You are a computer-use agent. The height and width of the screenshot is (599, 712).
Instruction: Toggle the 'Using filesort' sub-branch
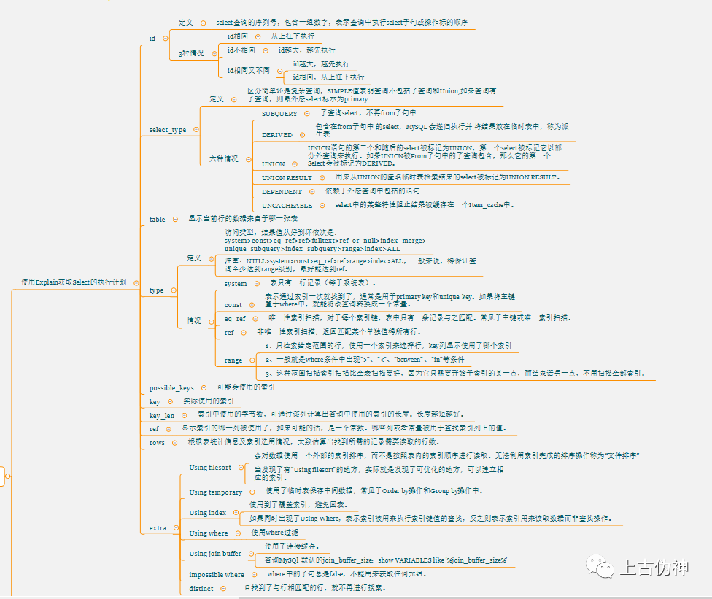239,468
